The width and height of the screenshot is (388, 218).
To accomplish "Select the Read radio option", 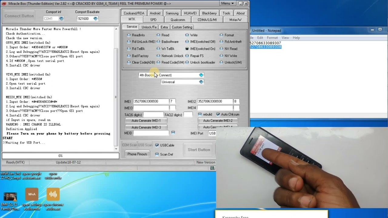I will click(158, 35).
